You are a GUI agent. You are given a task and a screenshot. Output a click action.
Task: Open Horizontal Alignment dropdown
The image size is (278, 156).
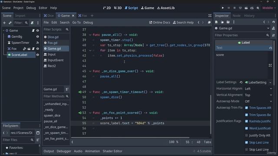point(258,89)
